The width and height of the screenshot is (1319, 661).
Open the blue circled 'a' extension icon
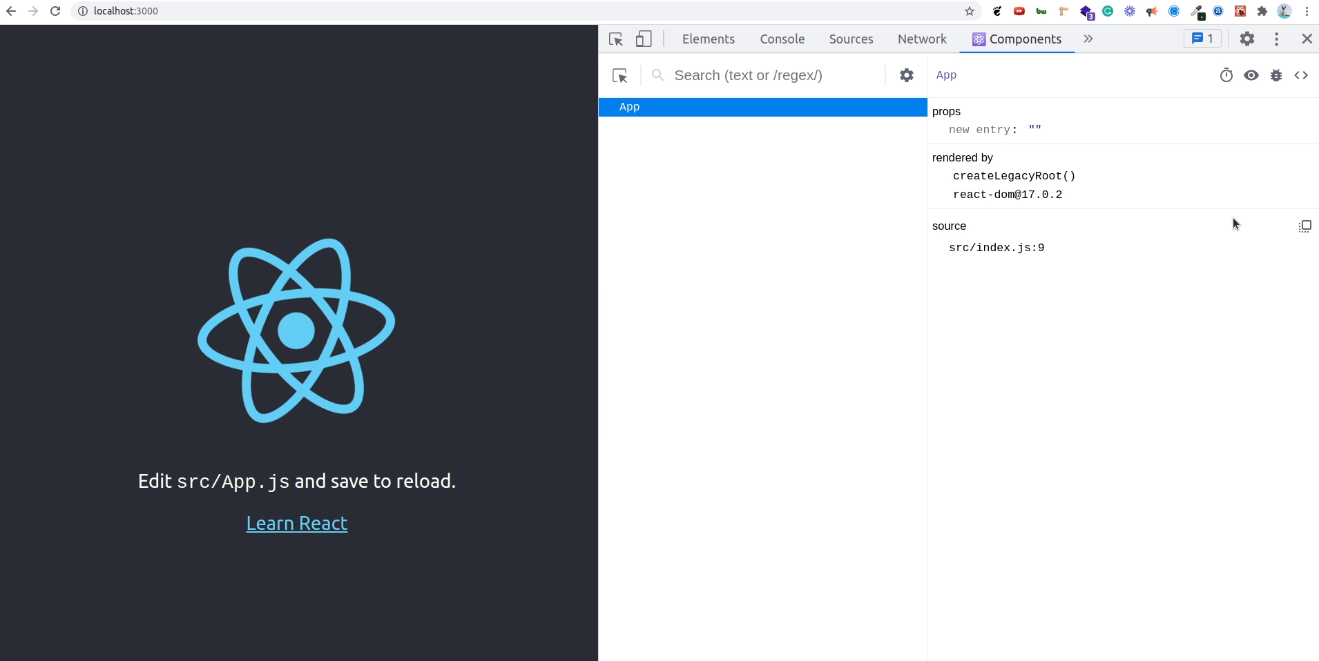(1219, 11)
